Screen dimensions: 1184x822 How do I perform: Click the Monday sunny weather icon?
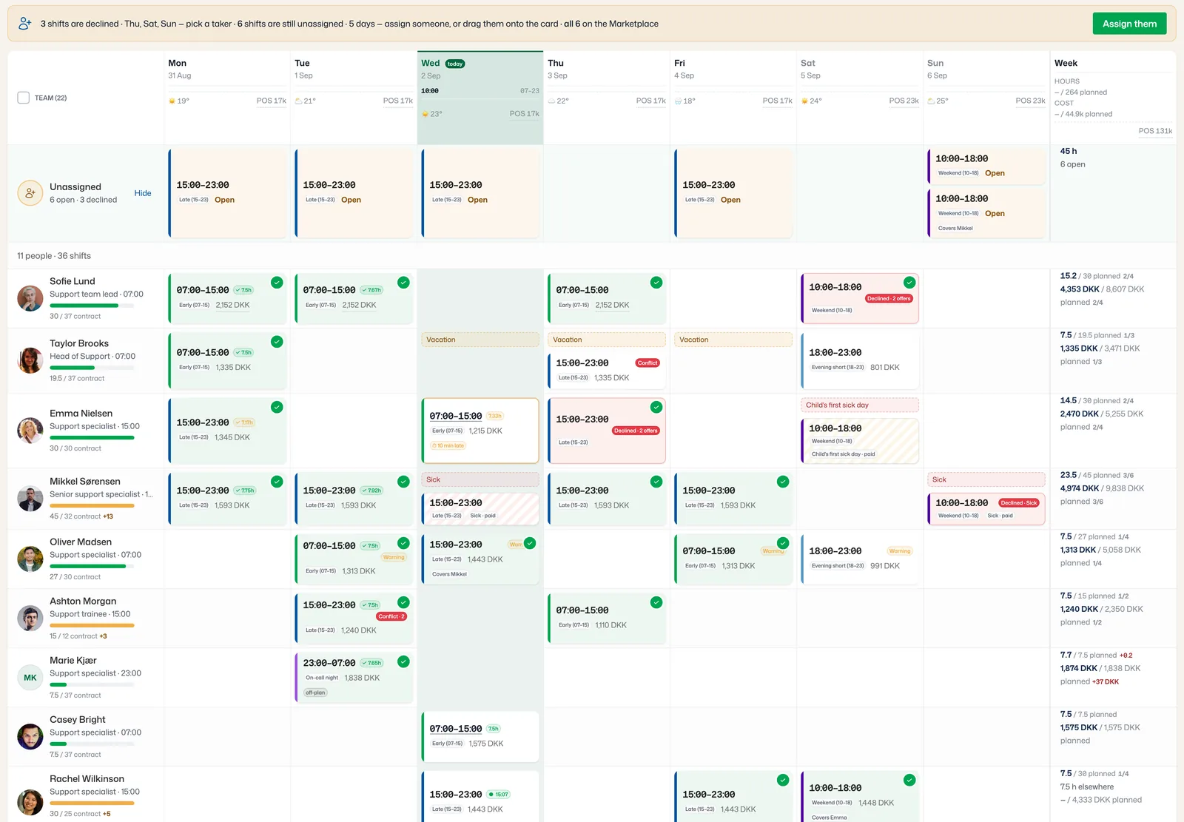click(172, 101)
